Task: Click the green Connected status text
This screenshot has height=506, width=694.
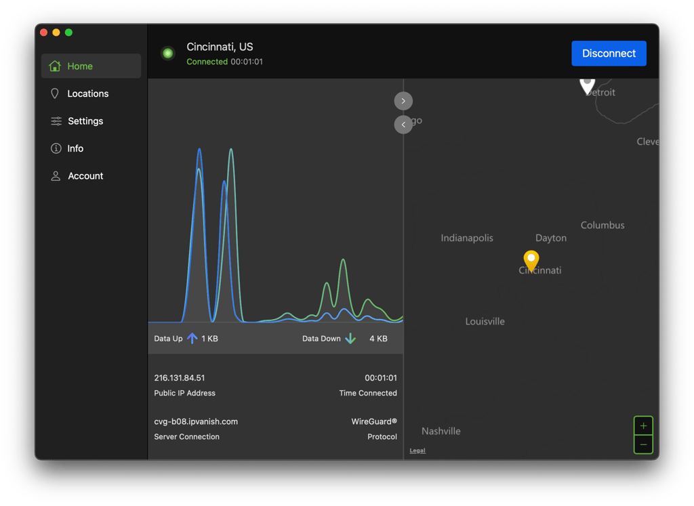Action: coord(207,62)
